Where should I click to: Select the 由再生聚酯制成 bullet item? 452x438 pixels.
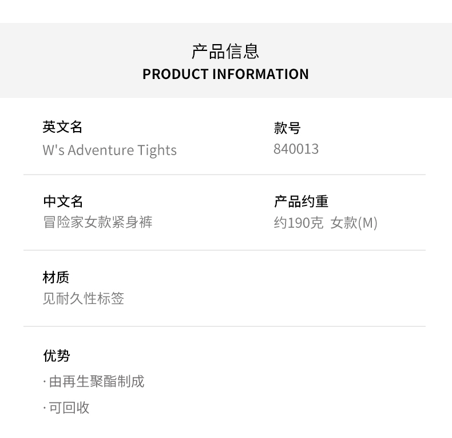[x=96, y=381]
